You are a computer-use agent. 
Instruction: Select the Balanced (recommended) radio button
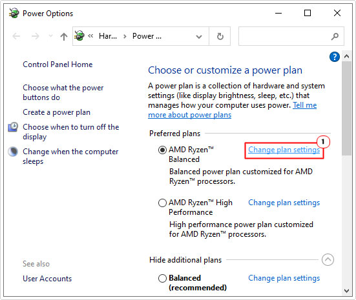[162, 278]
